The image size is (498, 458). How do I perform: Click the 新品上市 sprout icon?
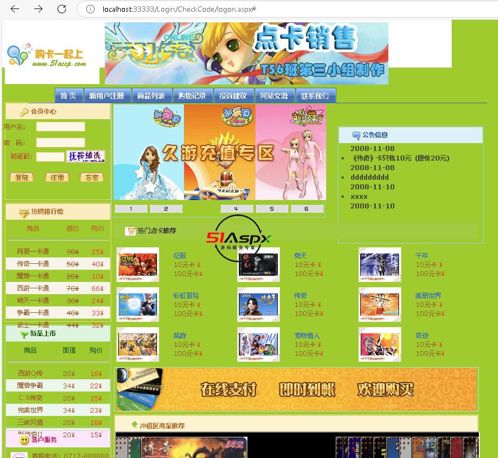[x=24, y=334]
